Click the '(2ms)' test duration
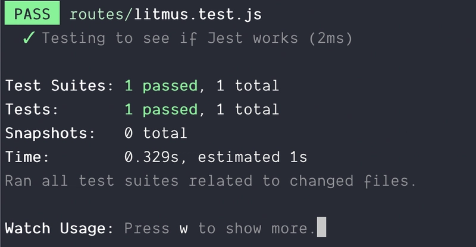The height and width of the screenshot is (247, 476). pos(330,39)
